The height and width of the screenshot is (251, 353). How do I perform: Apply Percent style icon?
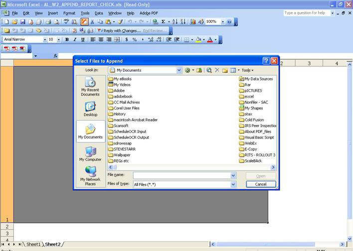tap(135, 39)
